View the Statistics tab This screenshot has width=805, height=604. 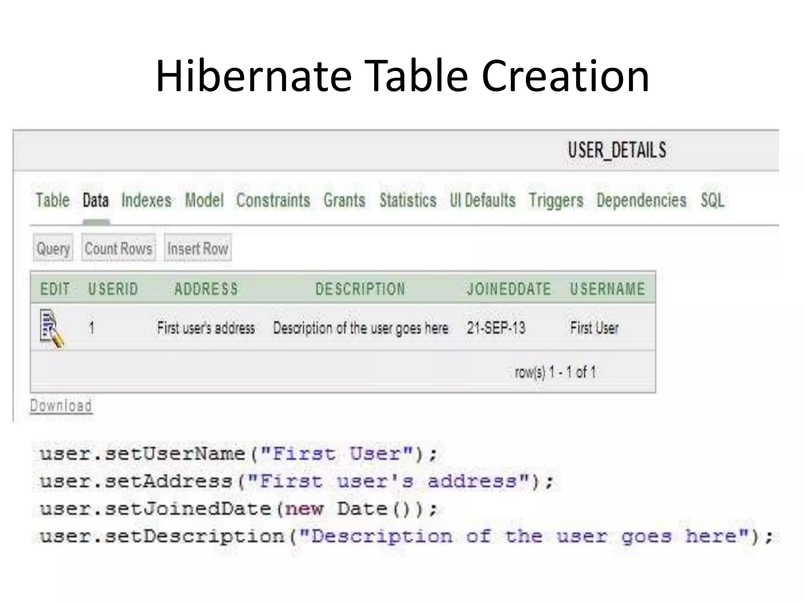[408, 200]
